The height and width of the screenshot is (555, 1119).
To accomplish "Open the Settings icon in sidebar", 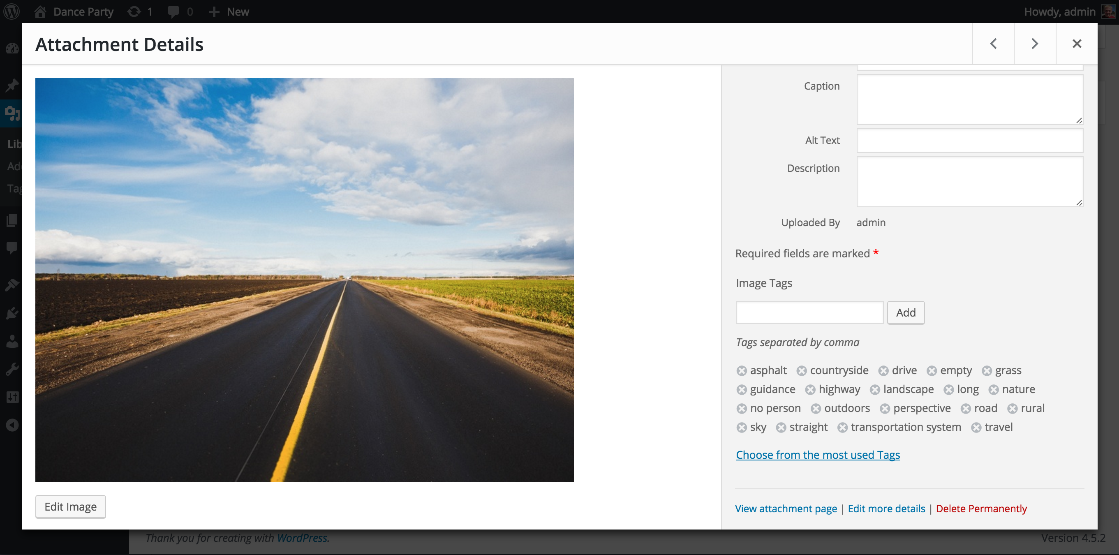I will click(12, 397).
